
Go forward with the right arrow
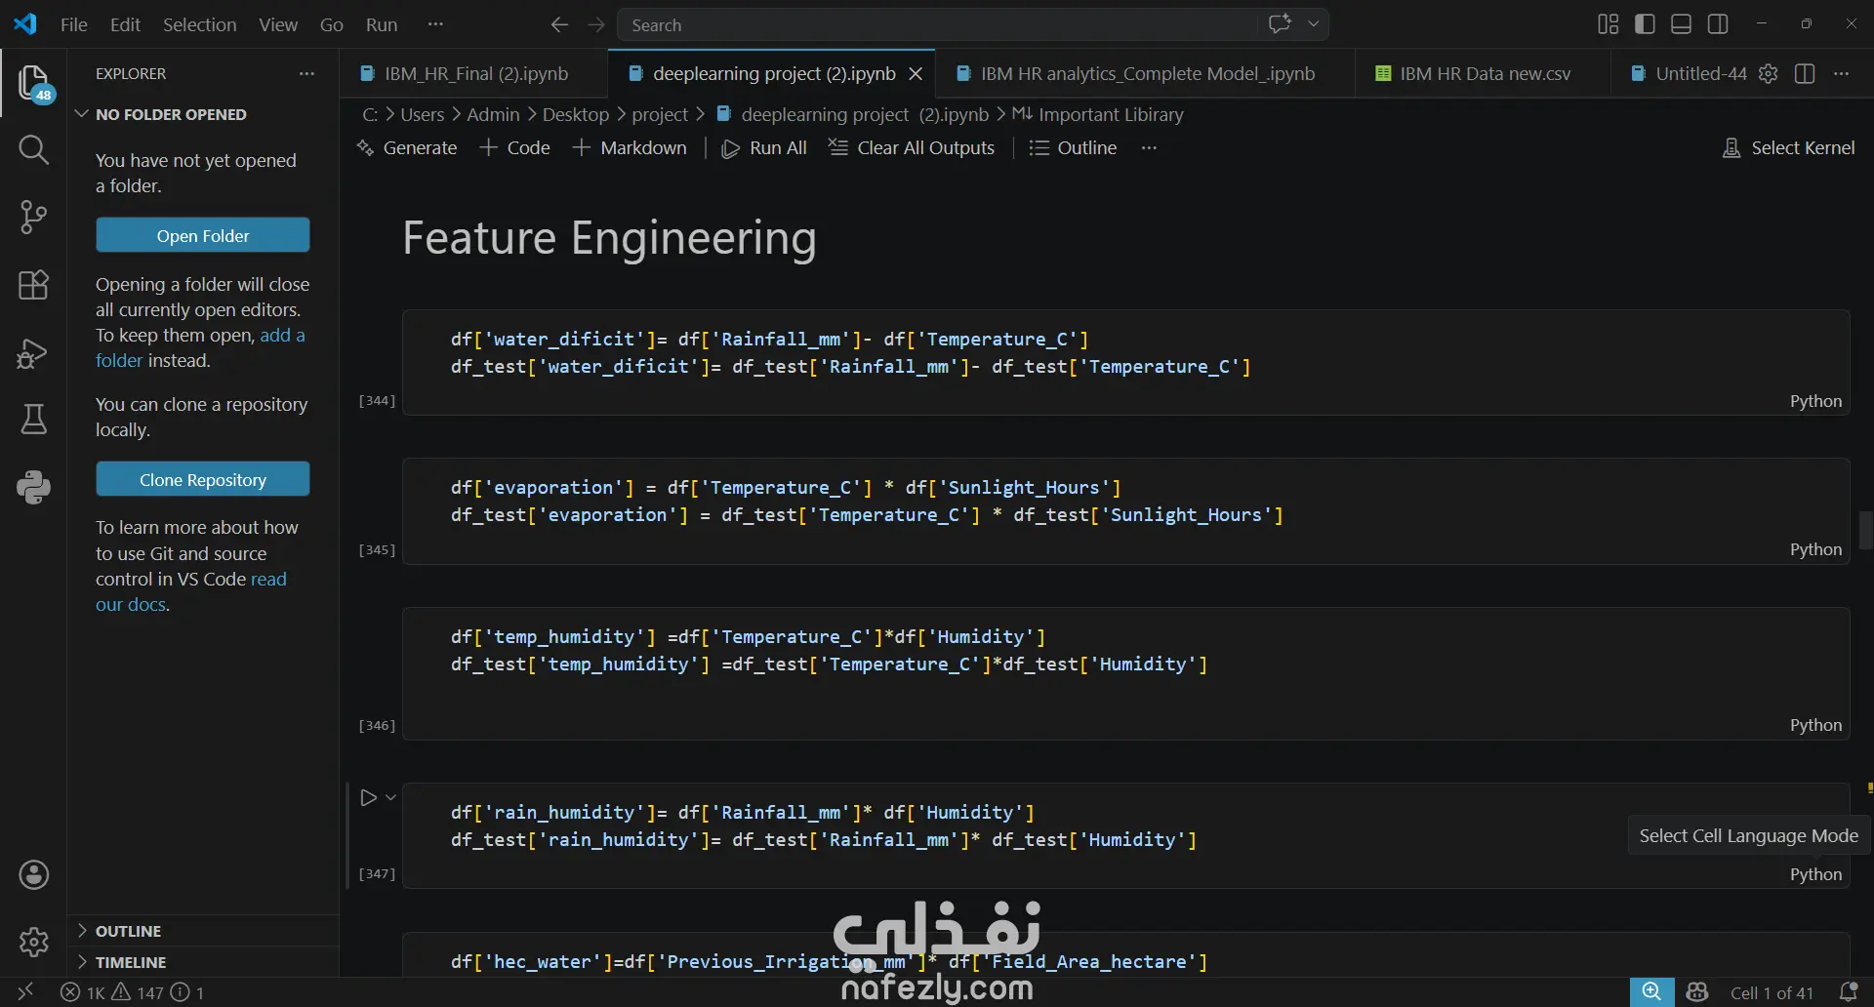(x=596, y=24)
